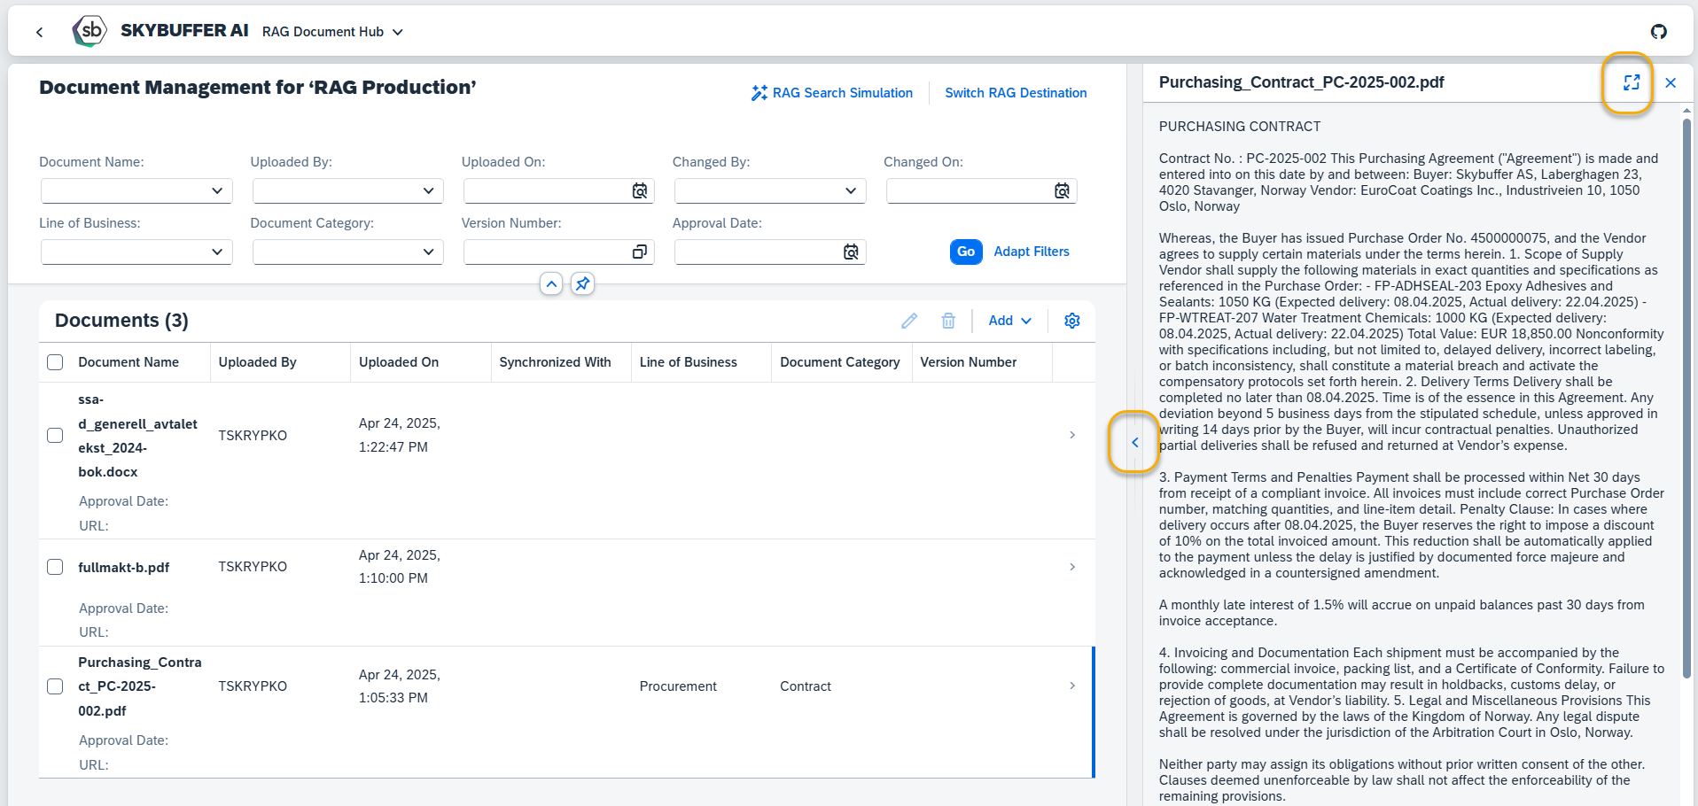The image size is (1698, 806).
Task: Click the Documents (3) table title
Action: (x=121, y=321)
